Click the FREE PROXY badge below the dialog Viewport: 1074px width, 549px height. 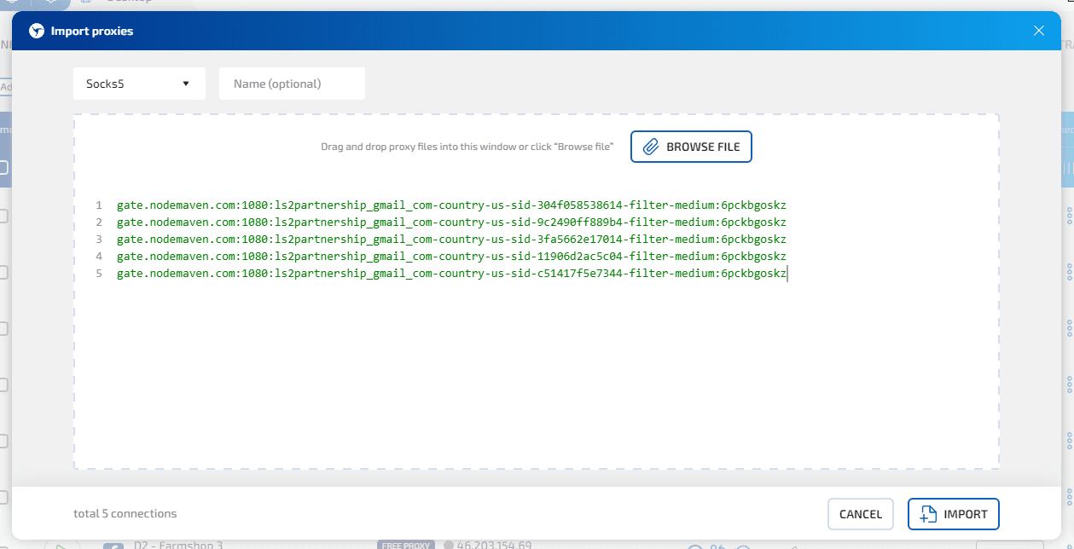[x=406, y=545]
